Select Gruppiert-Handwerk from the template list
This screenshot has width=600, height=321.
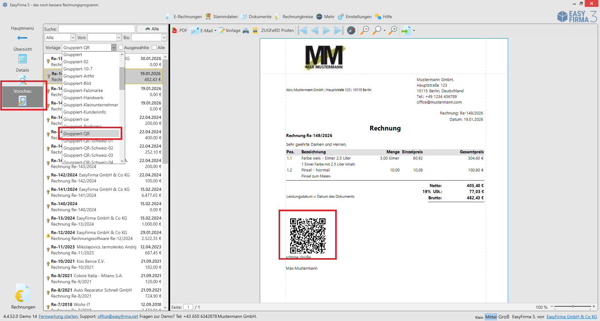[x=83, y=98]
